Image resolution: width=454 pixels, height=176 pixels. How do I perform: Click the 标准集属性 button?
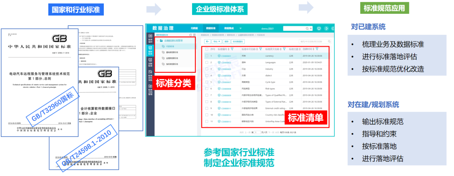[238, 42]
